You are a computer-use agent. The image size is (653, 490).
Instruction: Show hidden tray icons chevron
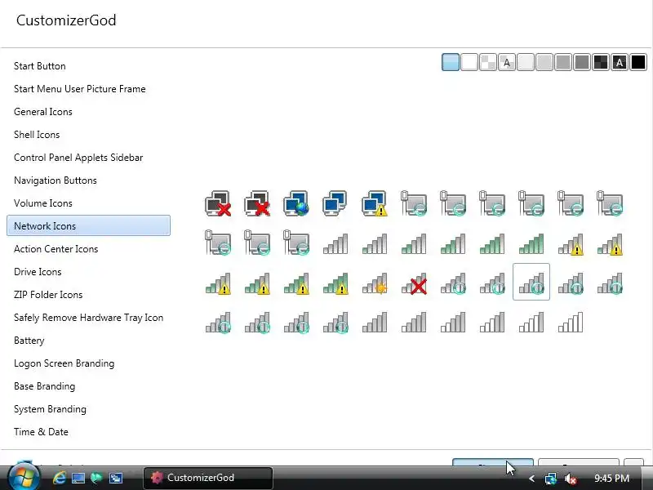click(531, 479)
